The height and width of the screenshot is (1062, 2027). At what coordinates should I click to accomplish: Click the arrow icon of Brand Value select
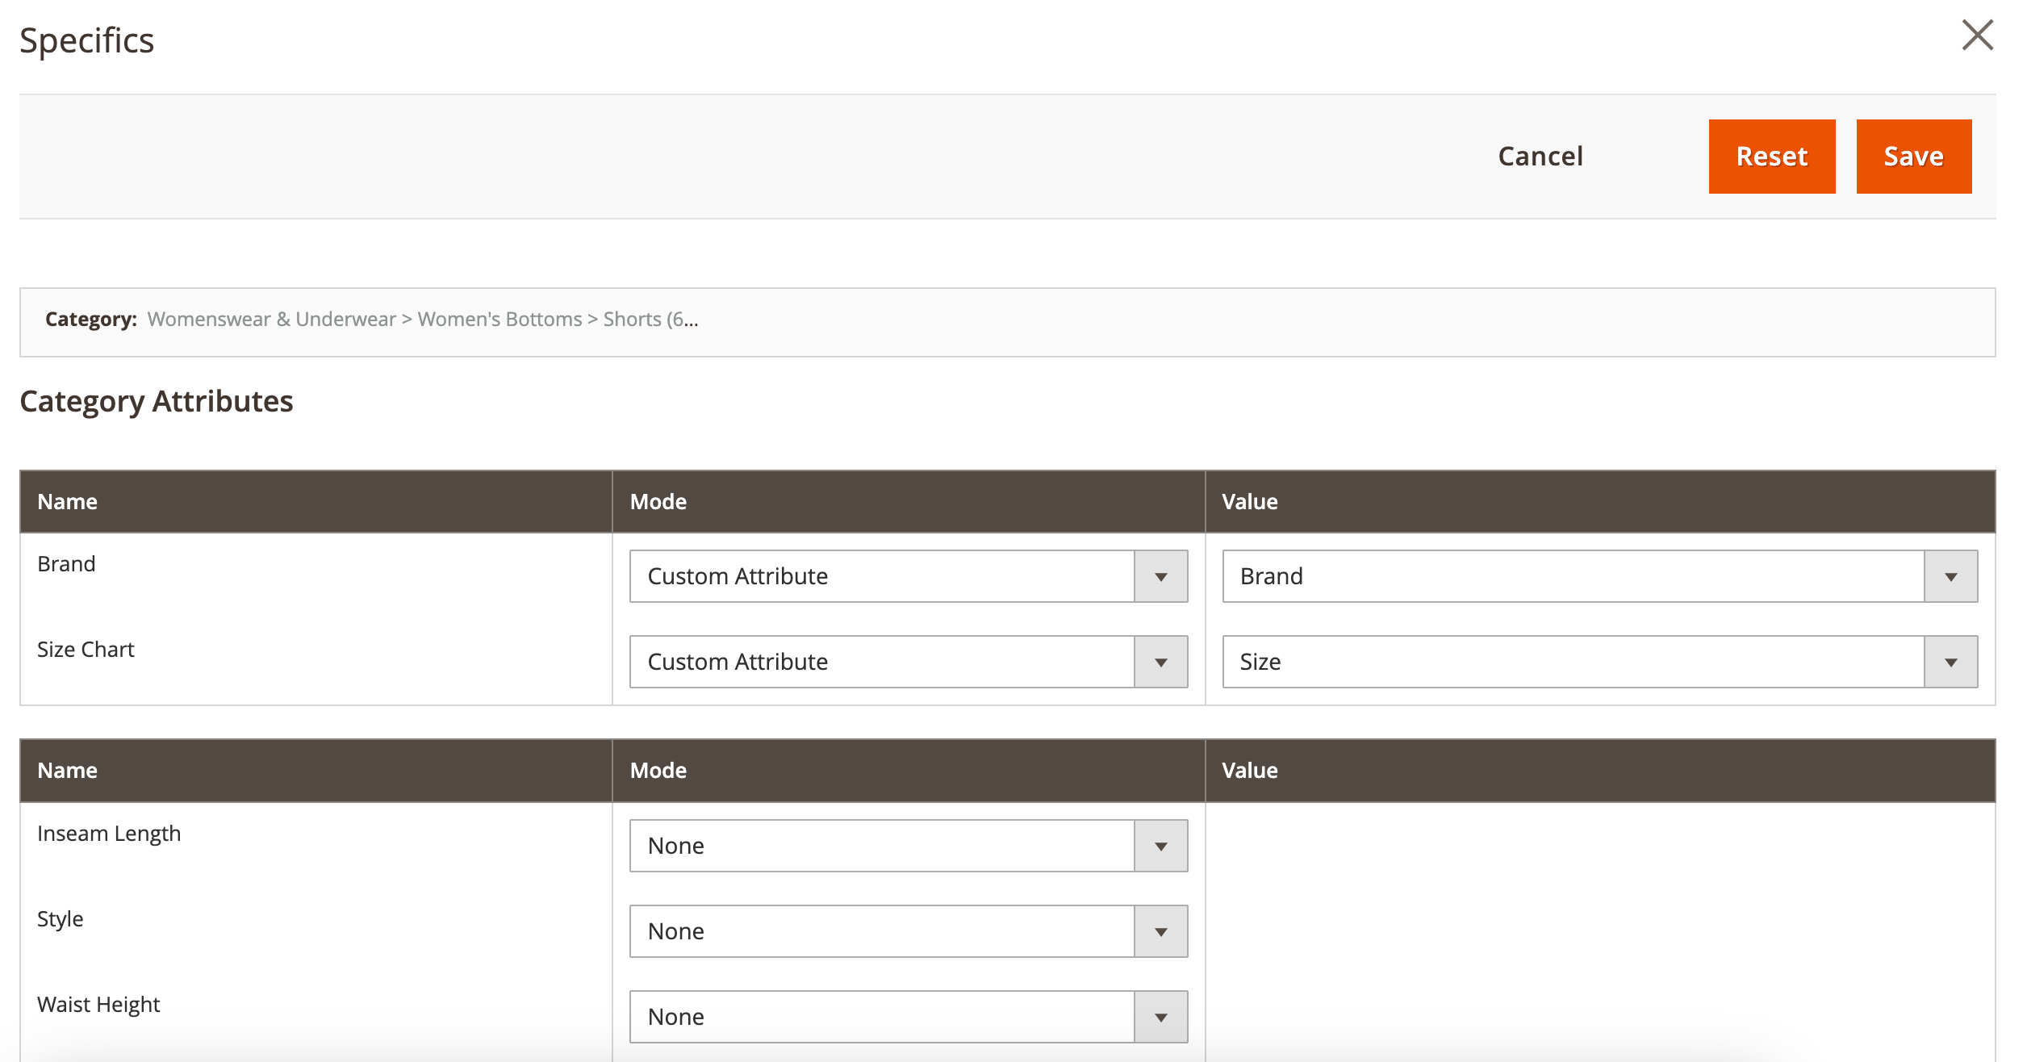(1950, 577)
